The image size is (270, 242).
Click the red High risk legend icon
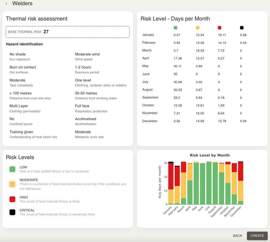click(12, 199)
